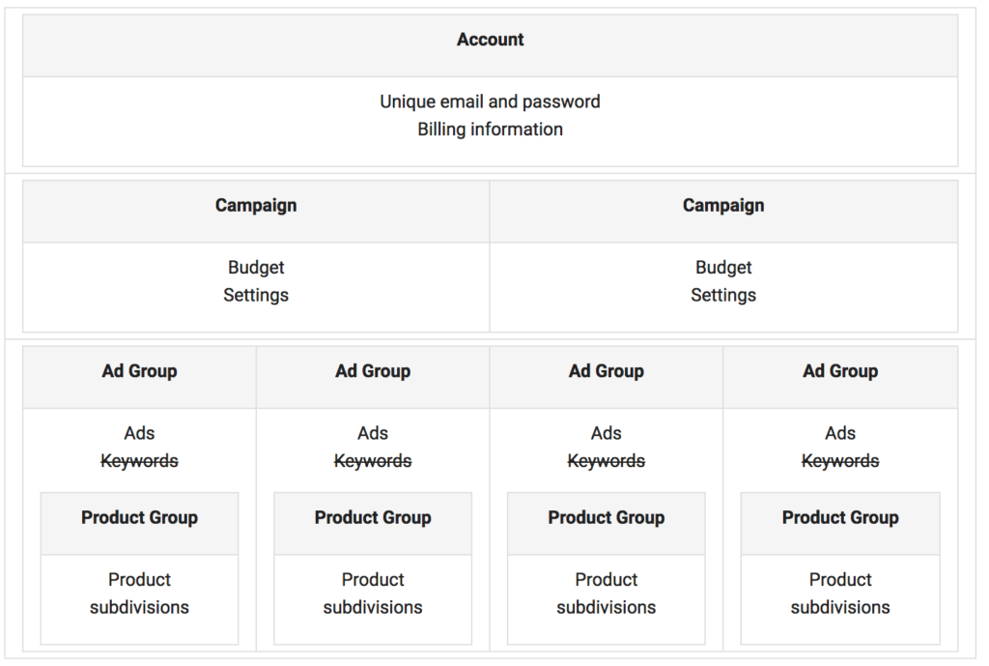989x666 pixels.
Task: Click Budget under the right Campaign
Action: tap(723, 267)
